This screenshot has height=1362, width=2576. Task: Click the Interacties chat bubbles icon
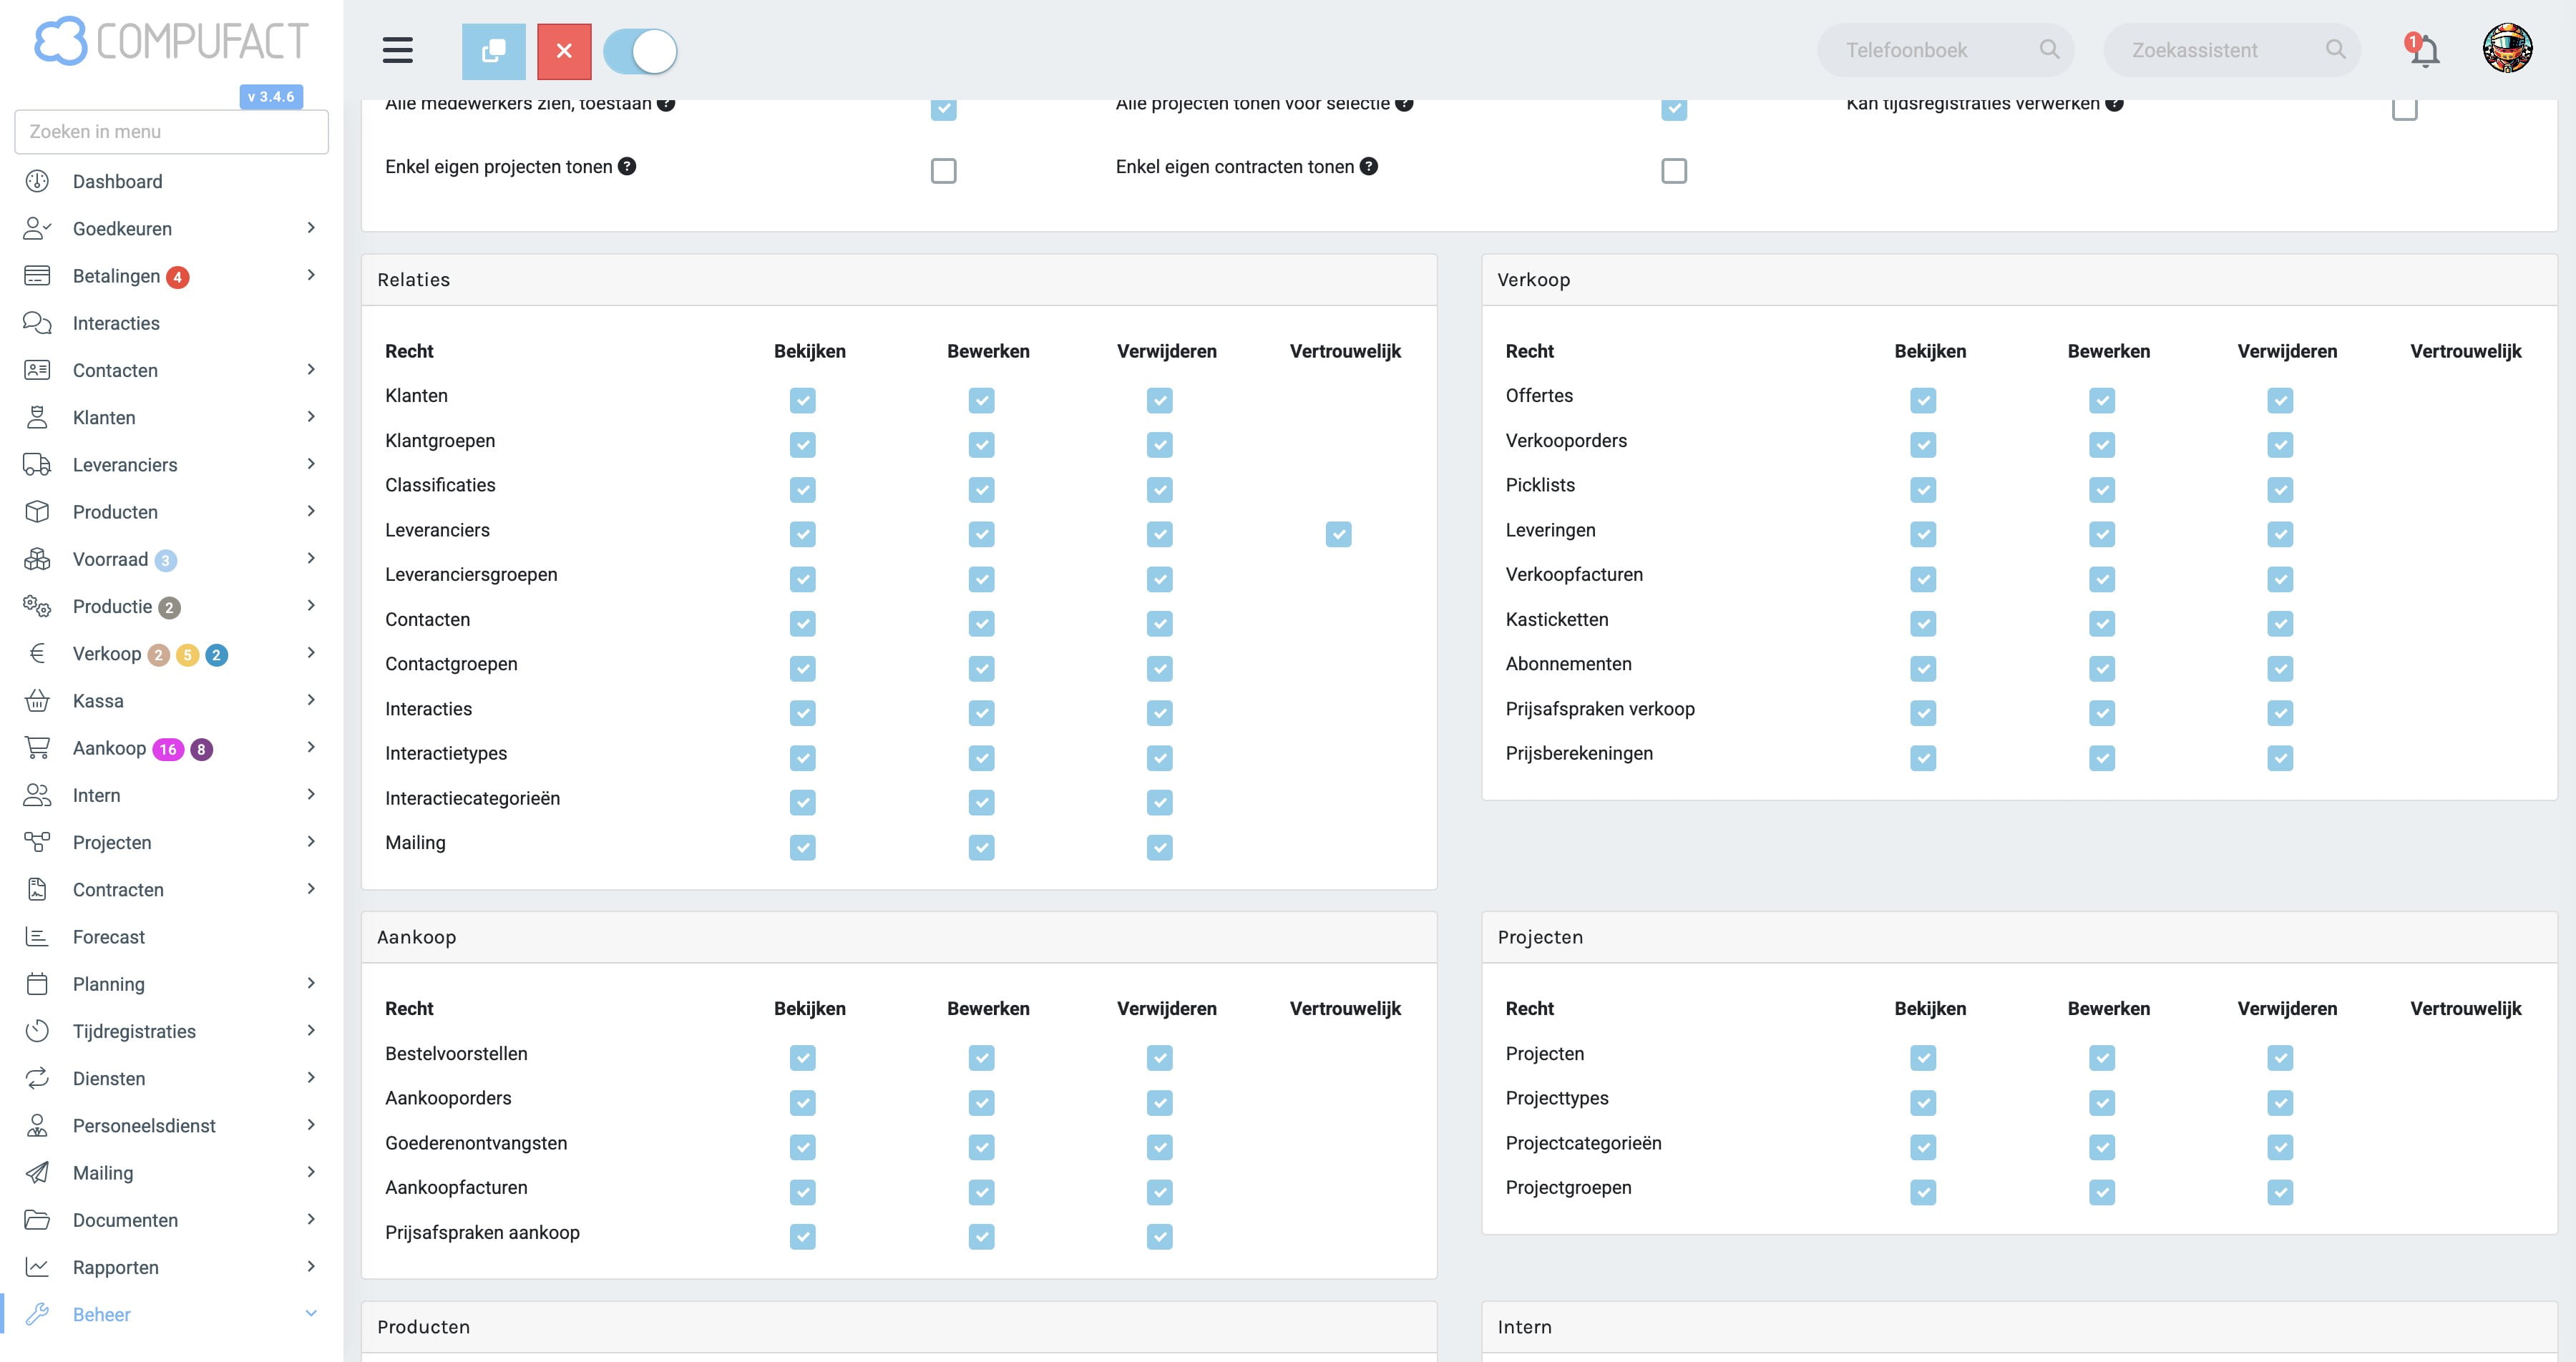coord(37,322)
